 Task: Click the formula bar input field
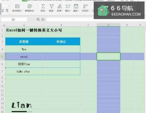[x=70, y=20]
